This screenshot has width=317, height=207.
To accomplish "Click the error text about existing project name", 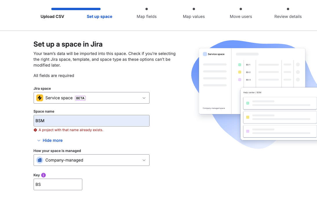I will pyautogui.click(x=71, y=130).
